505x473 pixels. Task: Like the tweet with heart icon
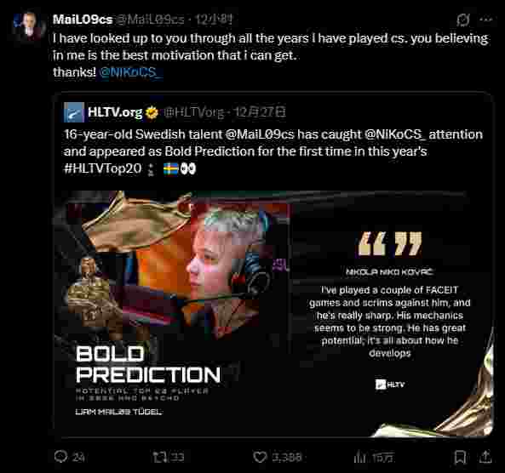coord(260,457)
